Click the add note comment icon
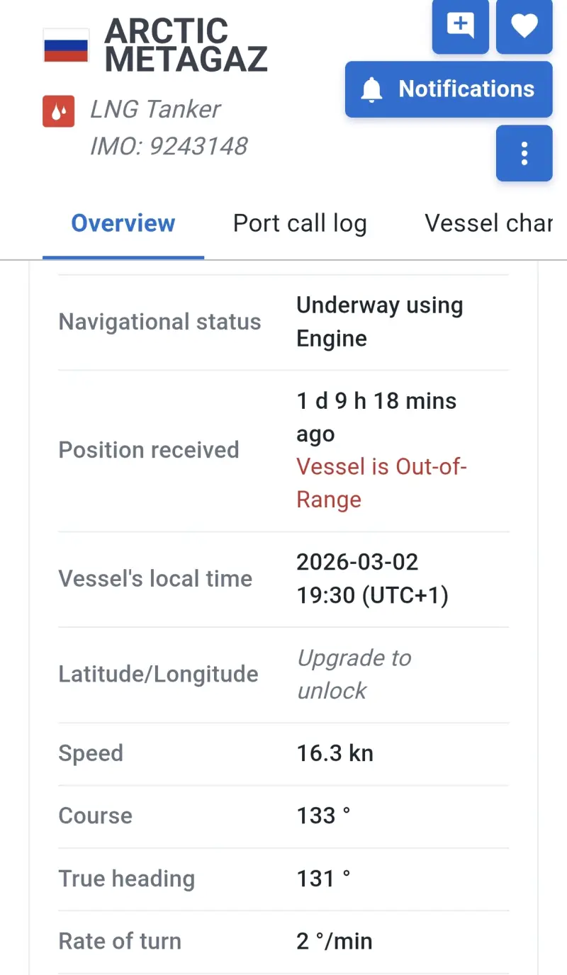The width and height of the screenshot is (567, 975). coord(460,26)
